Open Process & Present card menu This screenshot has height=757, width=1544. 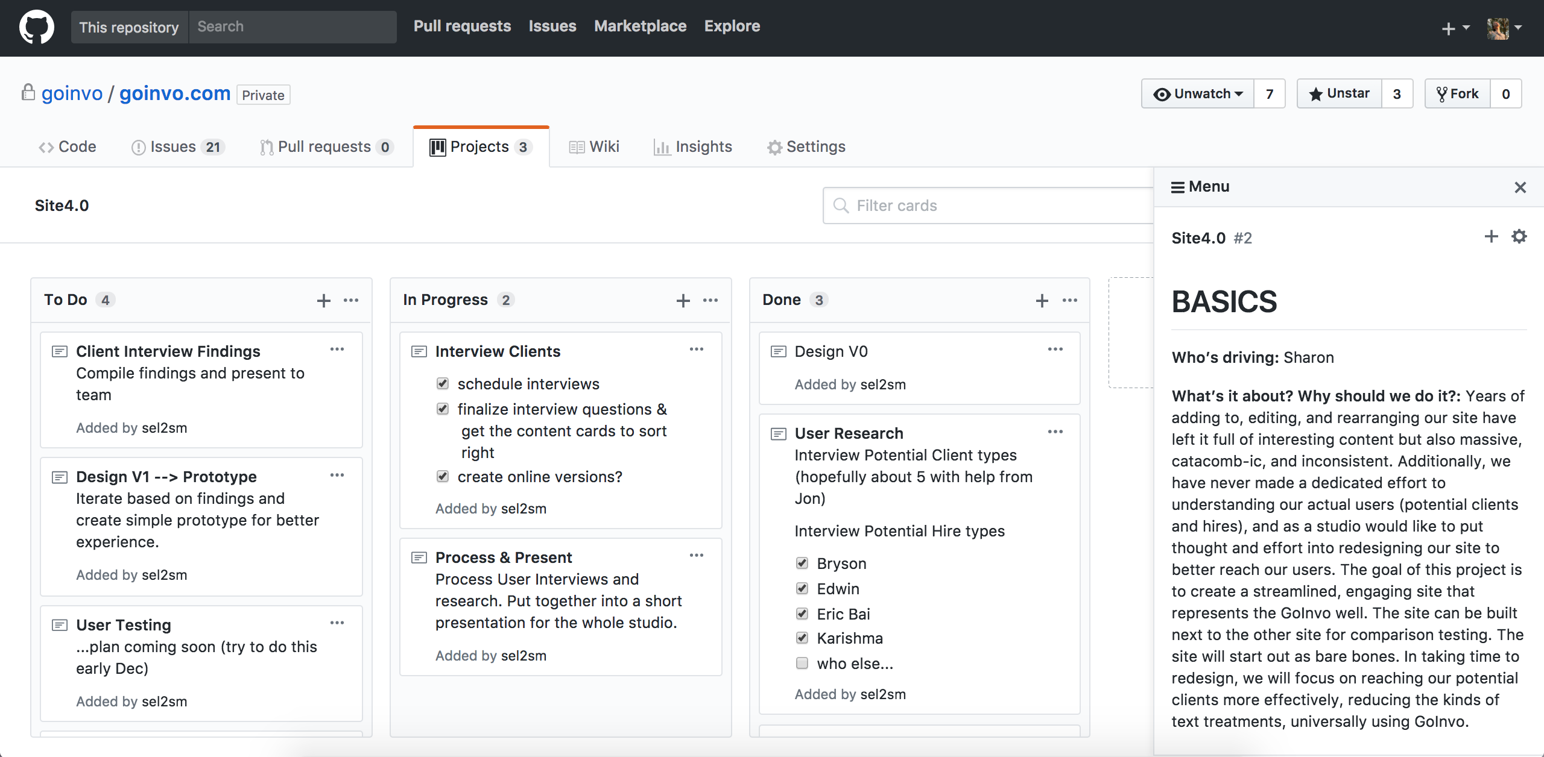coord(697,556)
